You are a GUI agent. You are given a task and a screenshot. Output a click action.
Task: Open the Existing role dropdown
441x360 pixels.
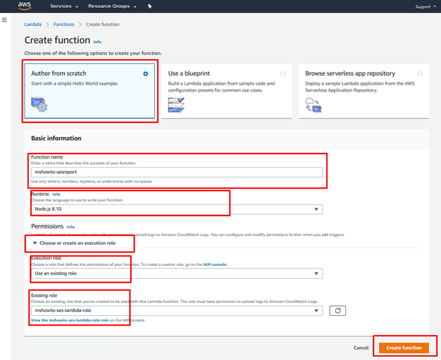click(177, 310)
